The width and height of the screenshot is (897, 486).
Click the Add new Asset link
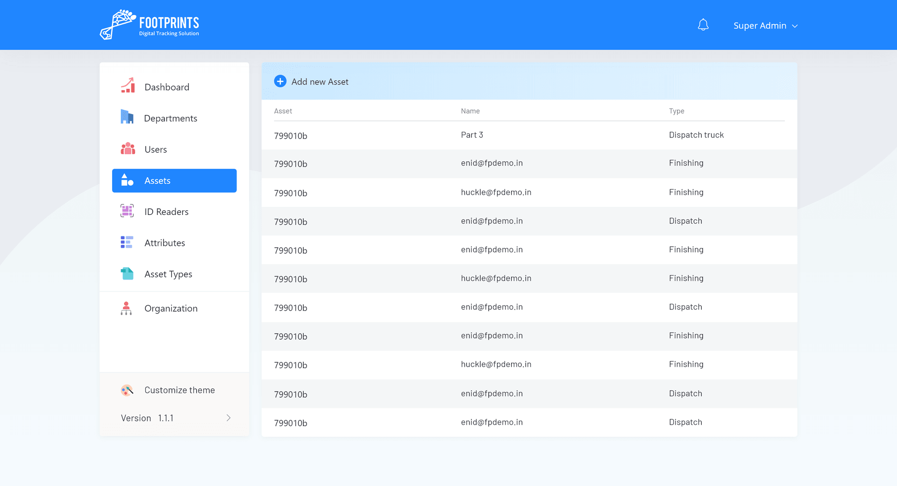click(320, 82)
